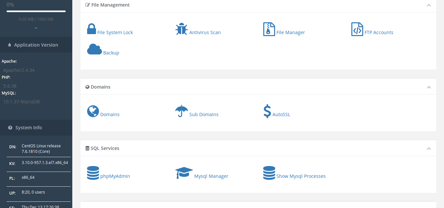The height and width of the screenshot is (208, 444).
Task: Collapse the Domains section chevron
Action: [x=429, y=87]
